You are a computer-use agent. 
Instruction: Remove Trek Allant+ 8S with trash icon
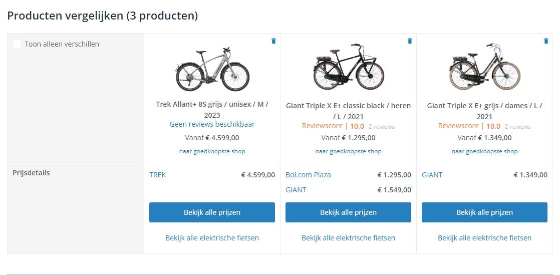[273, 41]
